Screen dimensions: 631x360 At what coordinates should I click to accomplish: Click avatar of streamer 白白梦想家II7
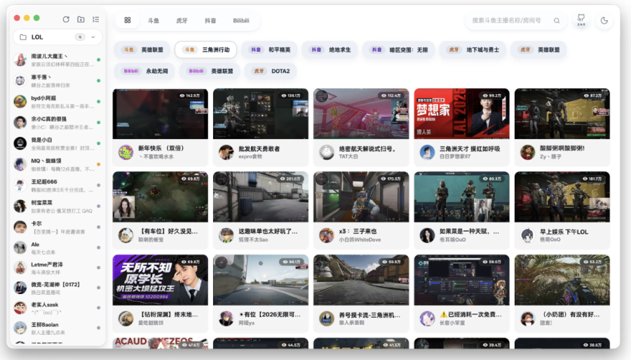click(427, 152)
